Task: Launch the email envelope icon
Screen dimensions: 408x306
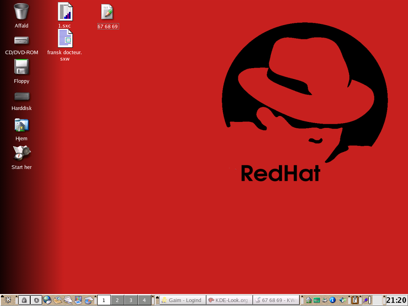Action: [57, 300]
